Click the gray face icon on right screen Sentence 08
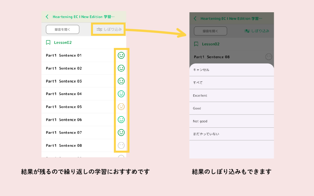Image resolution: width=314 pixels, height=196 pixels. tap(269, 57)
